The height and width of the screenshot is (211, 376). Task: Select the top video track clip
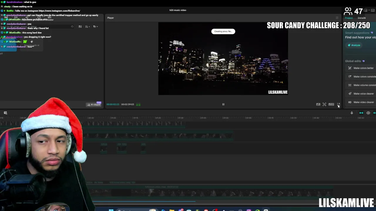[x=93, y=124]
